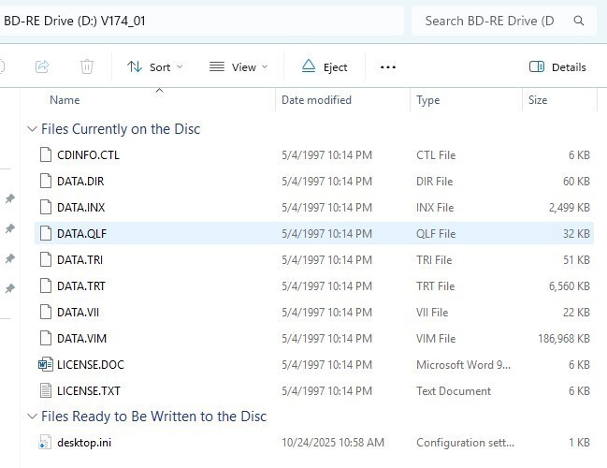The image size is (607, 468).
Task: Open the See more options menu
Action: pyautogui.click(x=388, y=66)
